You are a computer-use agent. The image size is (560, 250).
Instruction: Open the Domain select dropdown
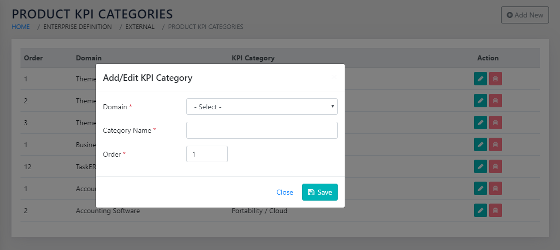(262, 107)
